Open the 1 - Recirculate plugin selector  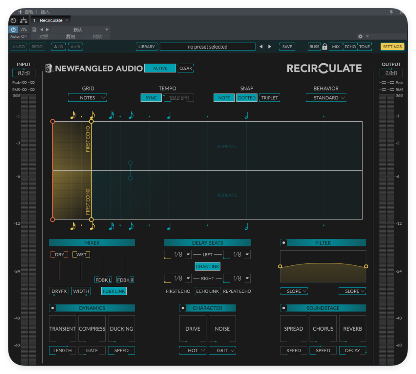point(50,20)
